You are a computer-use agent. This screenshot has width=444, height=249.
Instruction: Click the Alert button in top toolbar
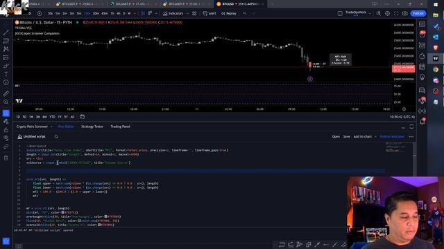tap(210, 13)
